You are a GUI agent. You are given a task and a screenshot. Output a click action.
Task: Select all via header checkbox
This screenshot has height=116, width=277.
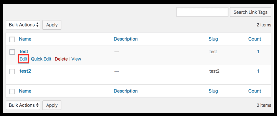coord(12,39)
